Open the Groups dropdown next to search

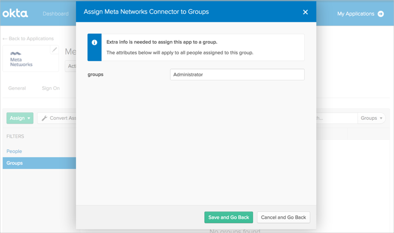click(371, 118)
